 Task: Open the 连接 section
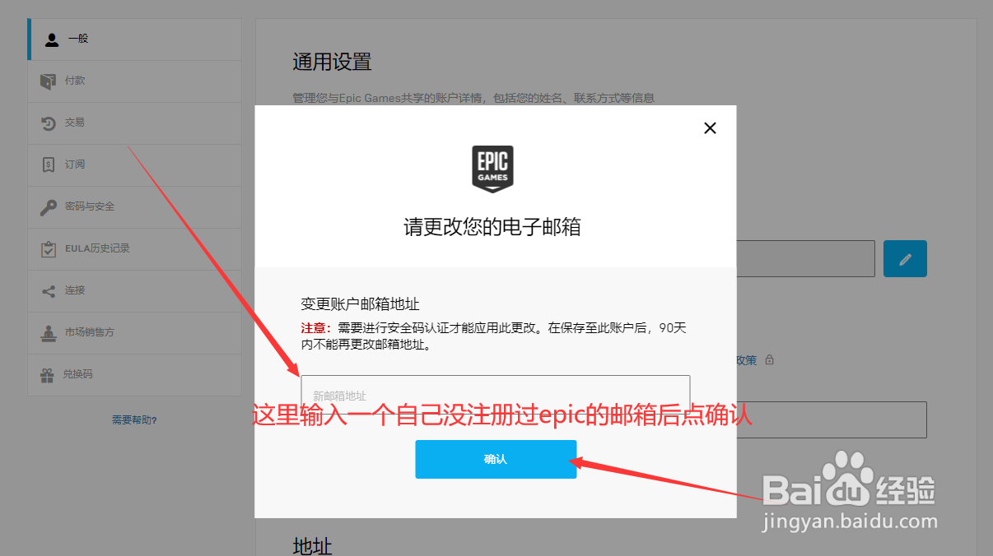(134, 291)
